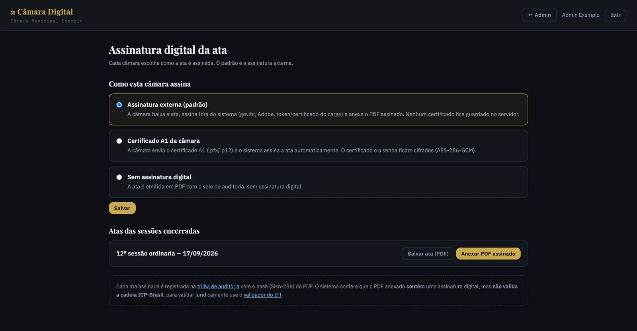
Task: Save signature settings with Salvar
Action: [x=122, y=208]
